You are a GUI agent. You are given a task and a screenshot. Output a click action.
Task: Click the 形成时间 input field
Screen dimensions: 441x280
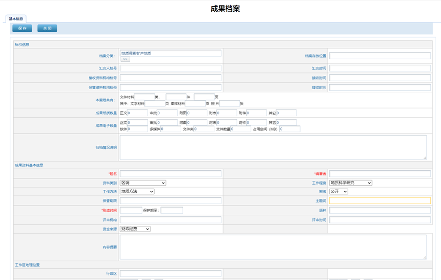(131, 210)
